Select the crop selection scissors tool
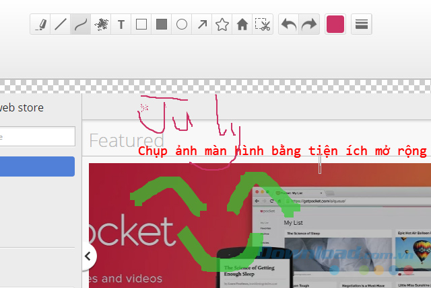 pyautogui.click(x=263, y=24)
